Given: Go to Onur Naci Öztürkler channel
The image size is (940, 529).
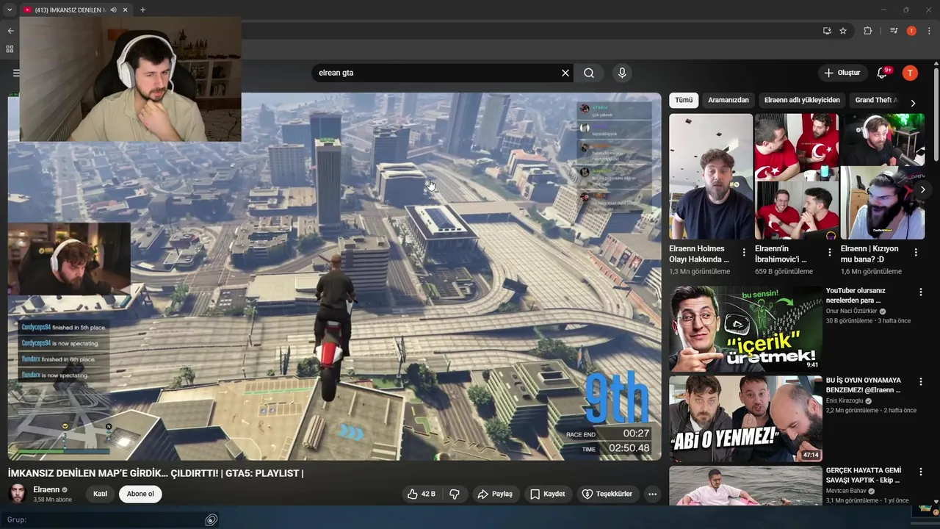Looking at the screenshot, I should pyautogui.click(x=852, y=311).
